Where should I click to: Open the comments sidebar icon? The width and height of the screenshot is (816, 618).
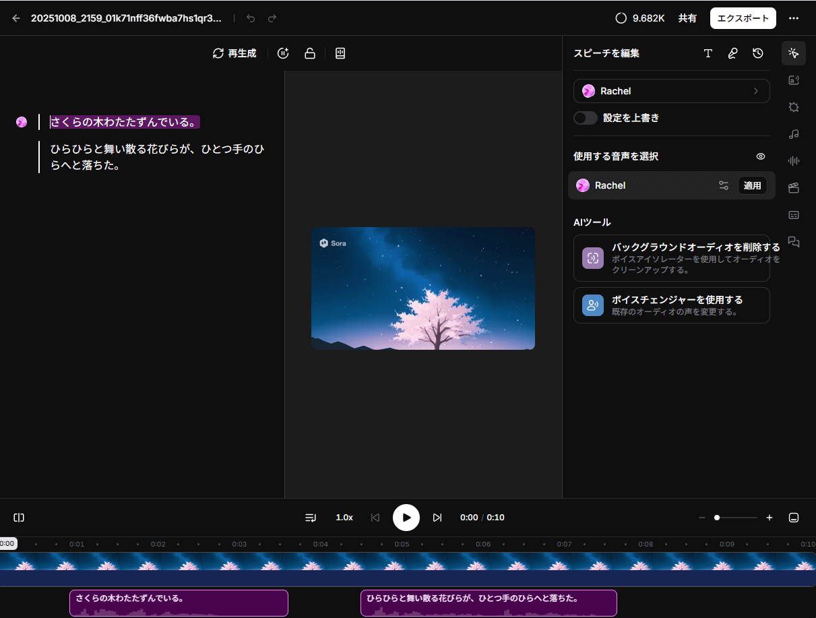[x=794, y=242]
